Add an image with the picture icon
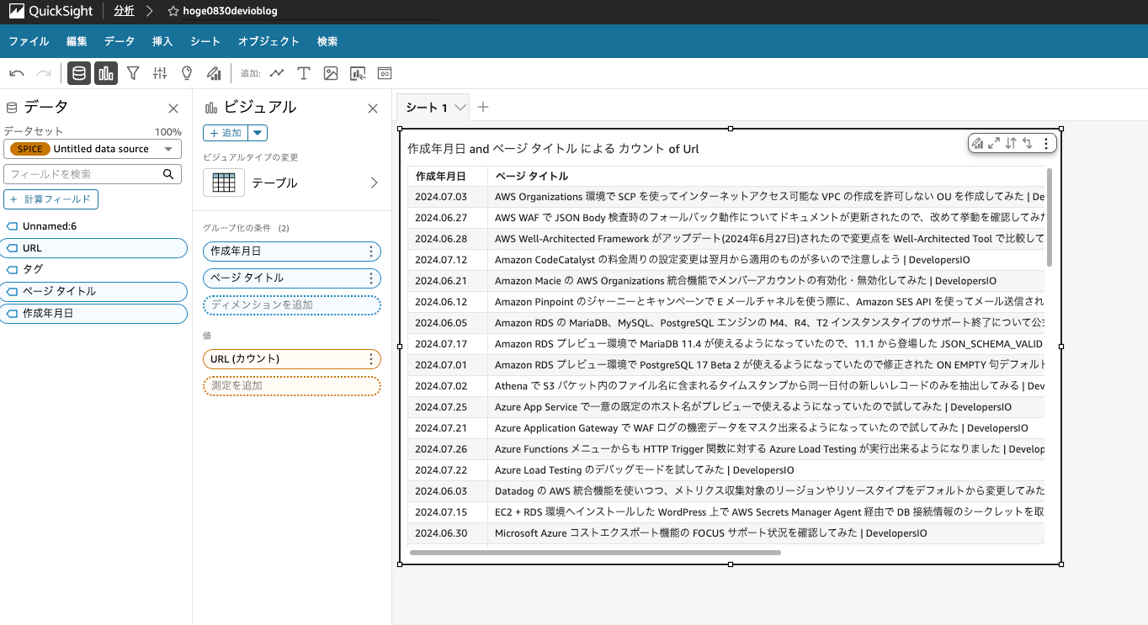 (331, 73)
